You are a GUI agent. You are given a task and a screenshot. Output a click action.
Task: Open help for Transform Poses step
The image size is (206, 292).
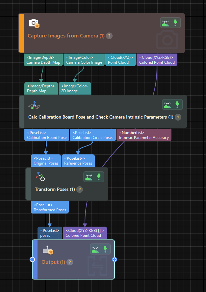click(x=80, y=190)
